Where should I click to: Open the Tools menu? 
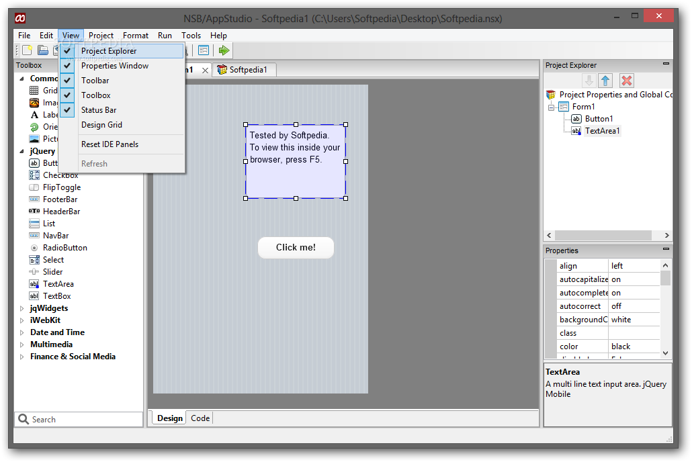tap(191, 36)
